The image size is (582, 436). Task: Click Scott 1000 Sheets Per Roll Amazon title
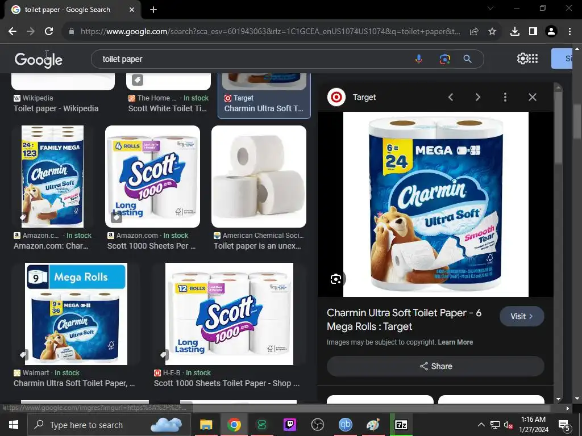point(151,246)
